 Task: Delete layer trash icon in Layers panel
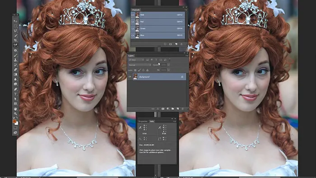pos(182,109)
